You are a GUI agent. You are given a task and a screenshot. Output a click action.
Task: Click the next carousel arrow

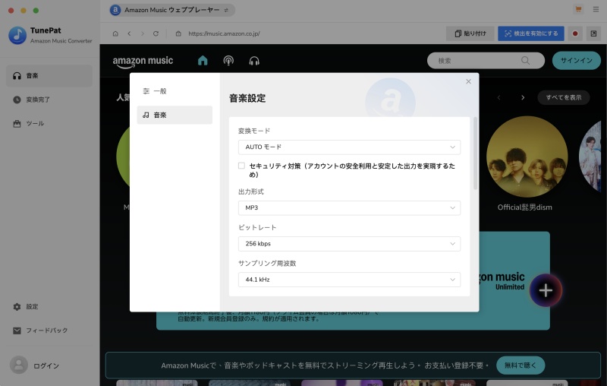(523, 98)
